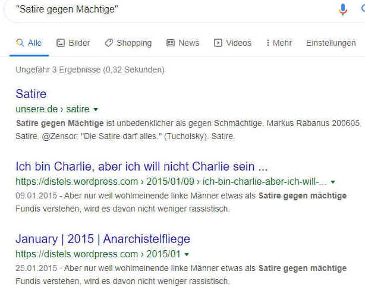Click the 09.01.2015 date in snippet
The image size is (365, 287).
click(x=36, y=195)
